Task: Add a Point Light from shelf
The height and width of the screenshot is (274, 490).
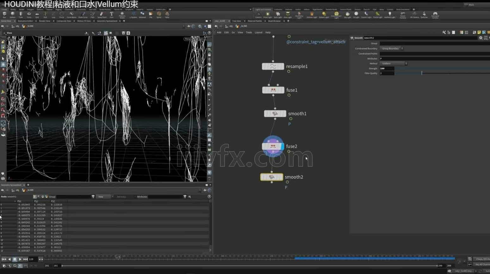Action: pos(268,15)
